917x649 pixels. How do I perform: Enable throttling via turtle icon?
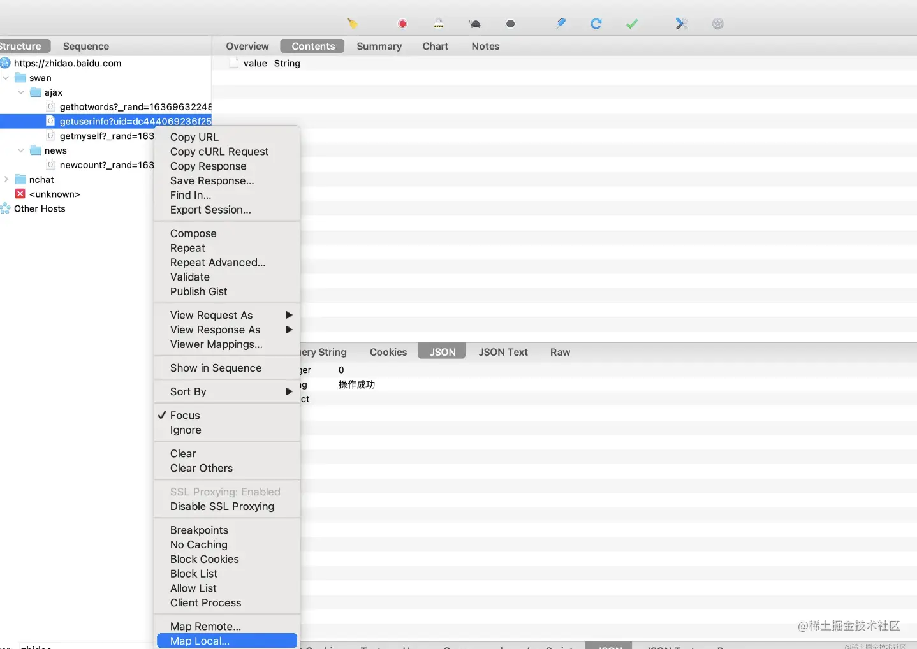pyautogui.click(x=475, y=24)
